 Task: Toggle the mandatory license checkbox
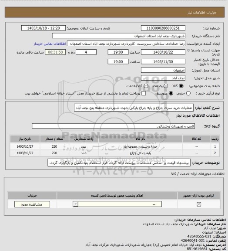[199, 204]
